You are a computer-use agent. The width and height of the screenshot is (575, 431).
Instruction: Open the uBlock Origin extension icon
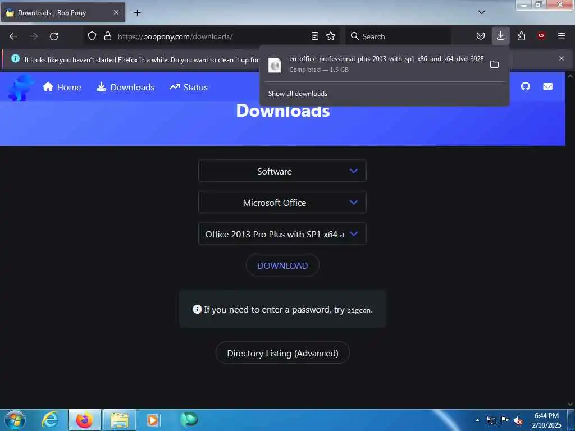click(x=541, y=36)
